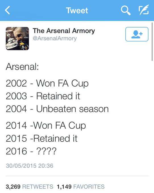View the 3,269 retweets list
The height and width of the screenshot is (193, 154).
coord(30,186)
